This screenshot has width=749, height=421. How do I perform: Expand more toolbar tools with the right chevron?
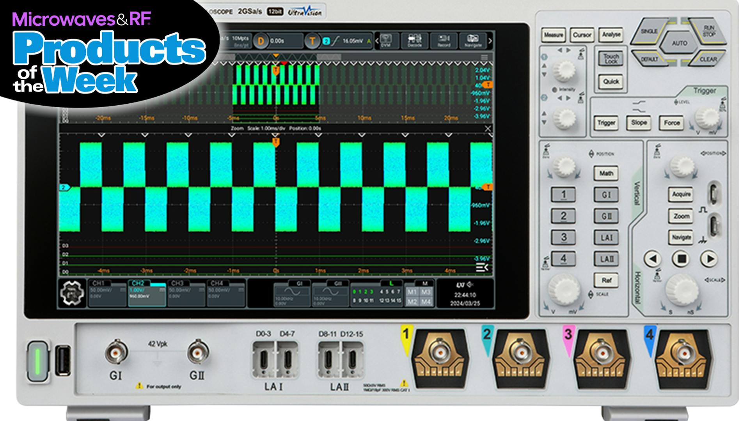491,40
